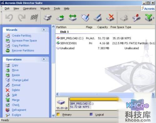Click the Split partition toolbar icon
Screen dimensions: 156x123
pos(136,18)
